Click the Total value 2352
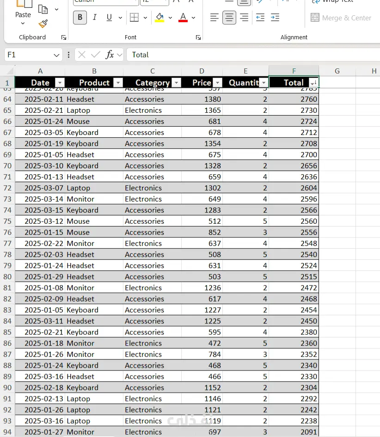Screen dimensions: 380x437 [x=294, y=354]
